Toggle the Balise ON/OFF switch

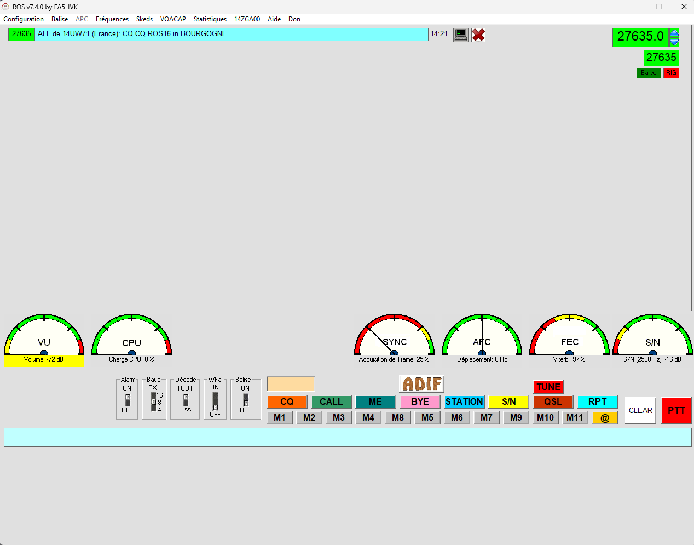246,400
